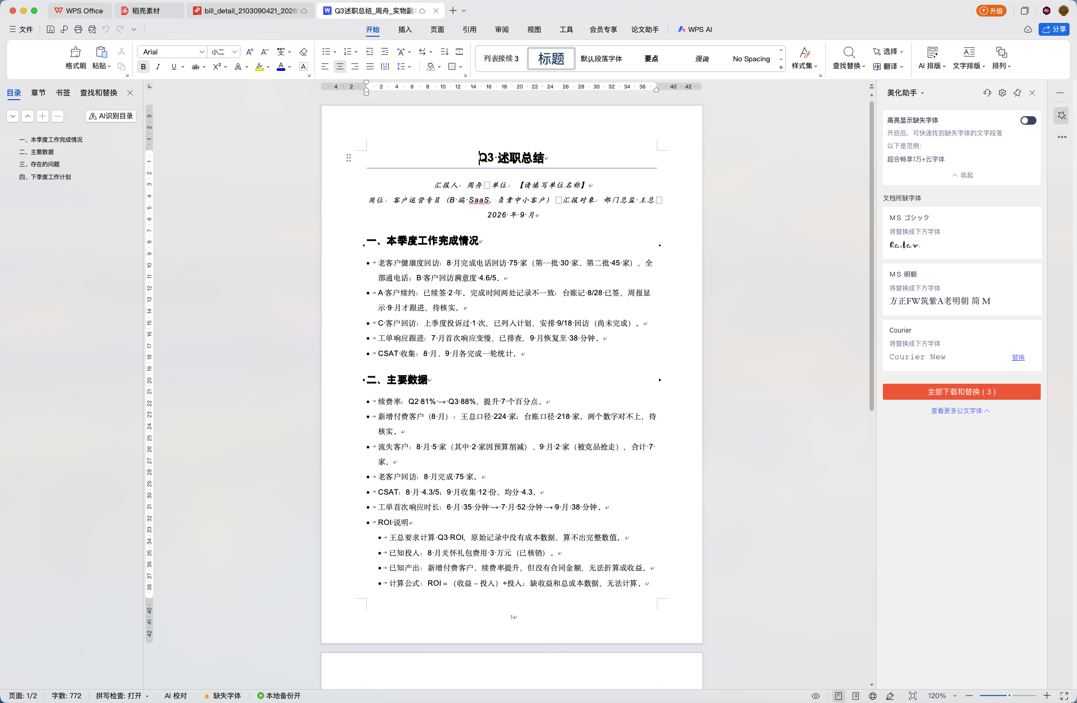This screenshot has width=1077, height=703.
Task: Toggle Italic formatting
Action: tap(158, 67)
